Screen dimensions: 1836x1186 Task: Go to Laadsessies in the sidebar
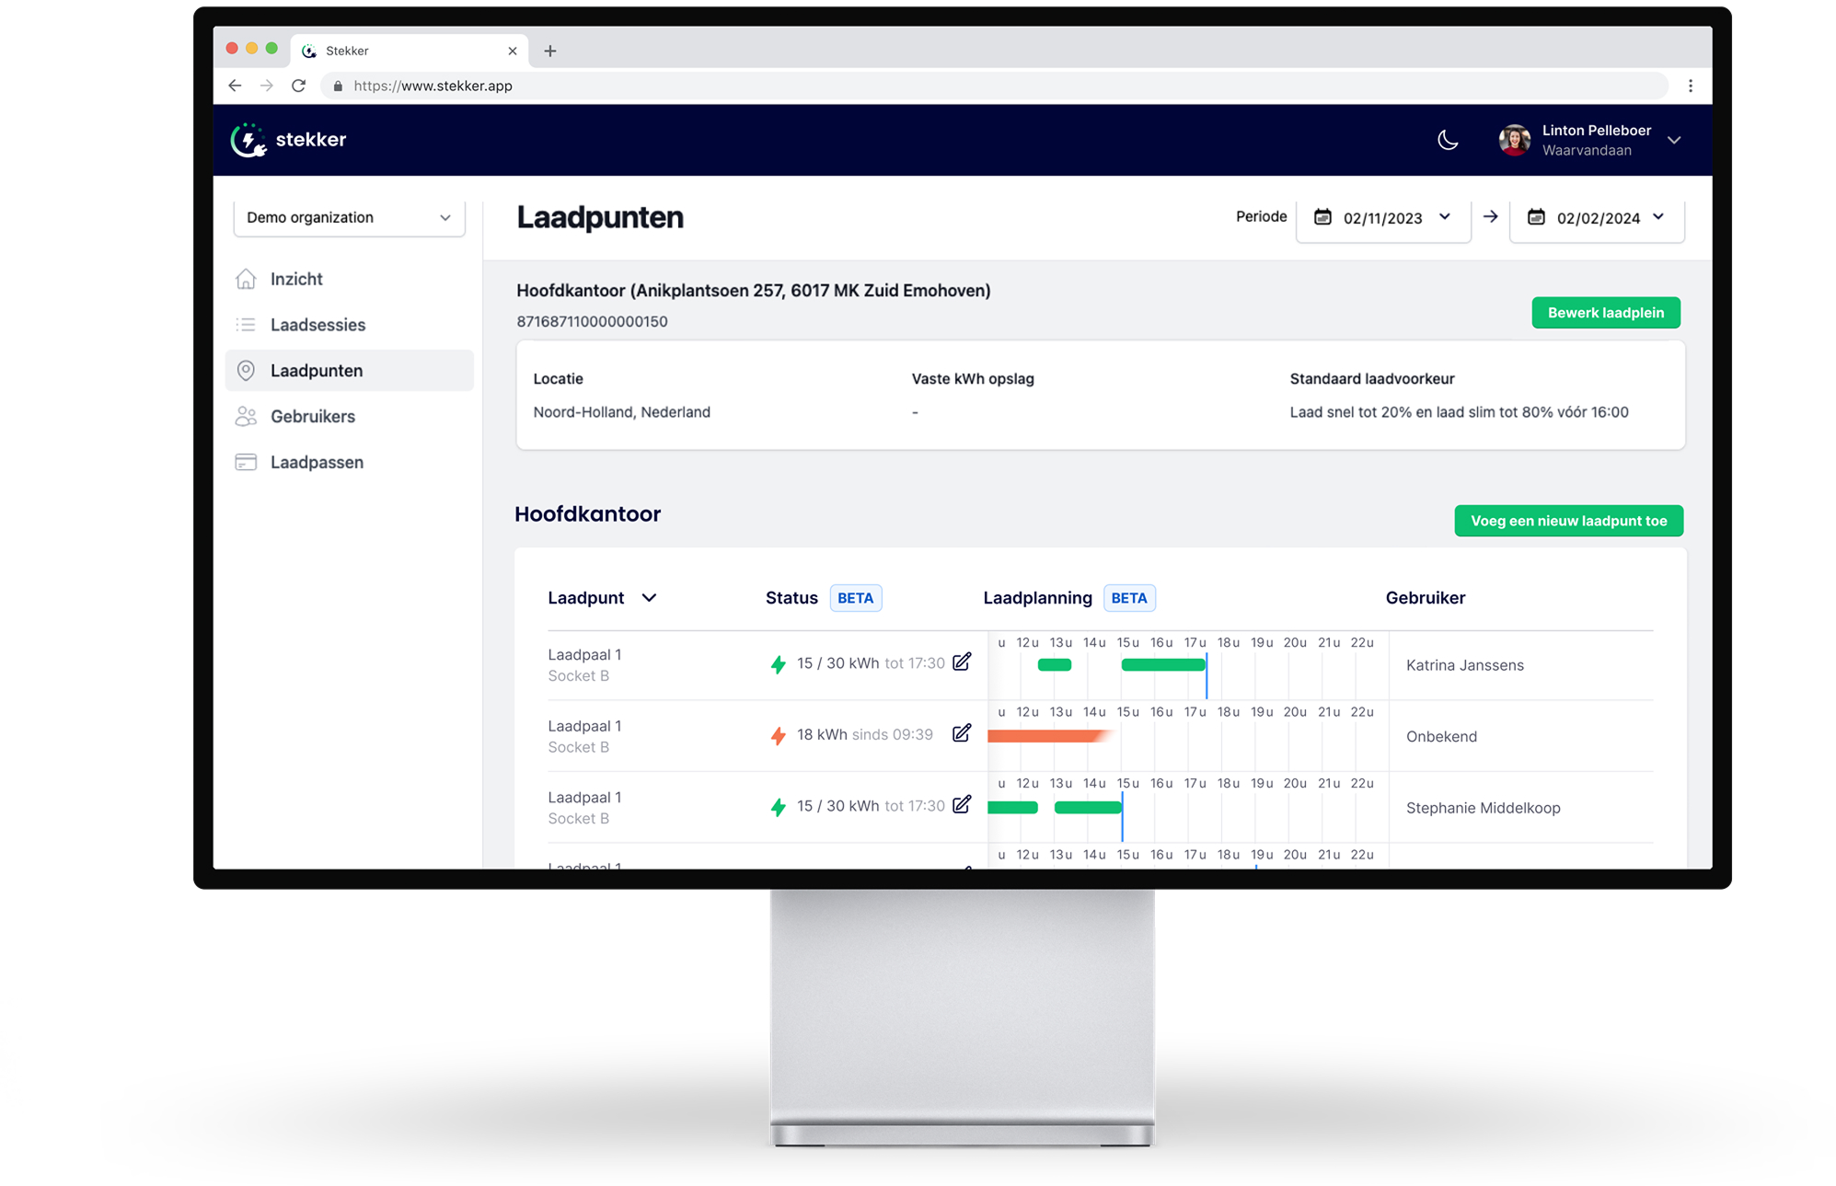318,325
